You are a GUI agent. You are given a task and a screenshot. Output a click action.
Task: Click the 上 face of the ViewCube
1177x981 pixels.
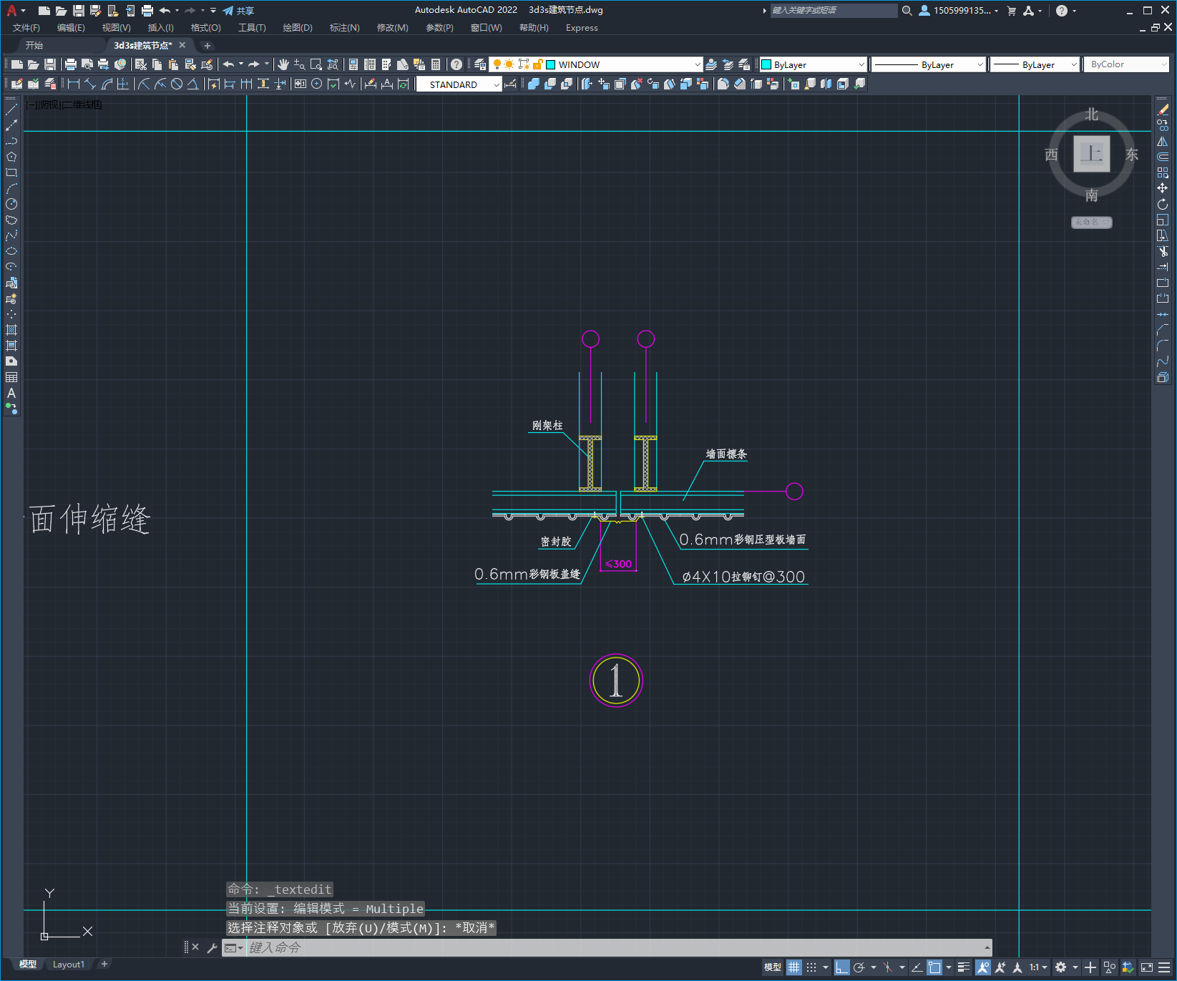pyautogui.click(x=1092, y=154)
